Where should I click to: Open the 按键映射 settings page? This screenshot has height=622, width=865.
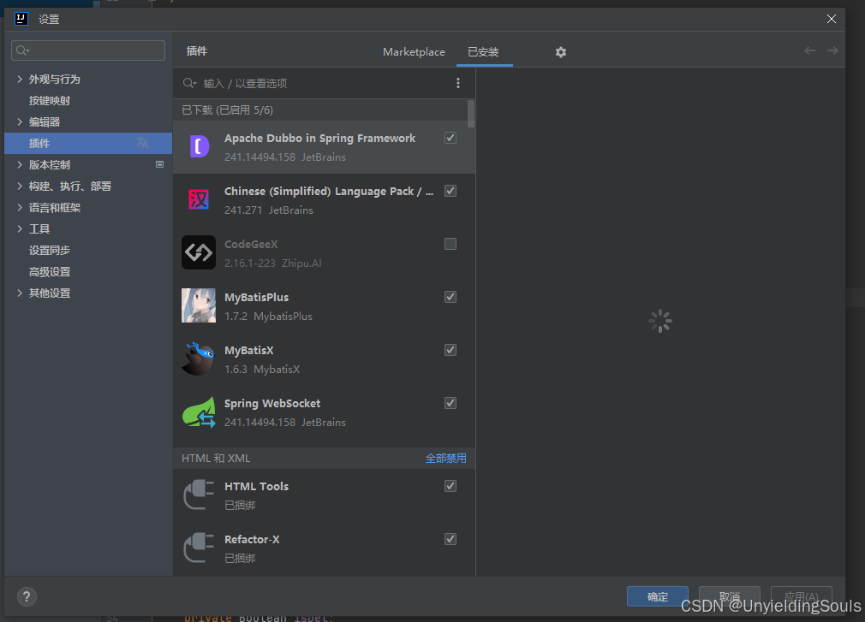tap(50, 100)
